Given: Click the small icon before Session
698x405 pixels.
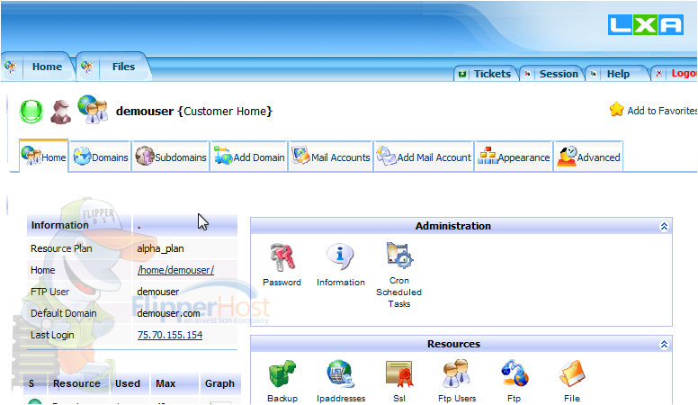Looking at the screenshot, I should (x=527, y=74).
